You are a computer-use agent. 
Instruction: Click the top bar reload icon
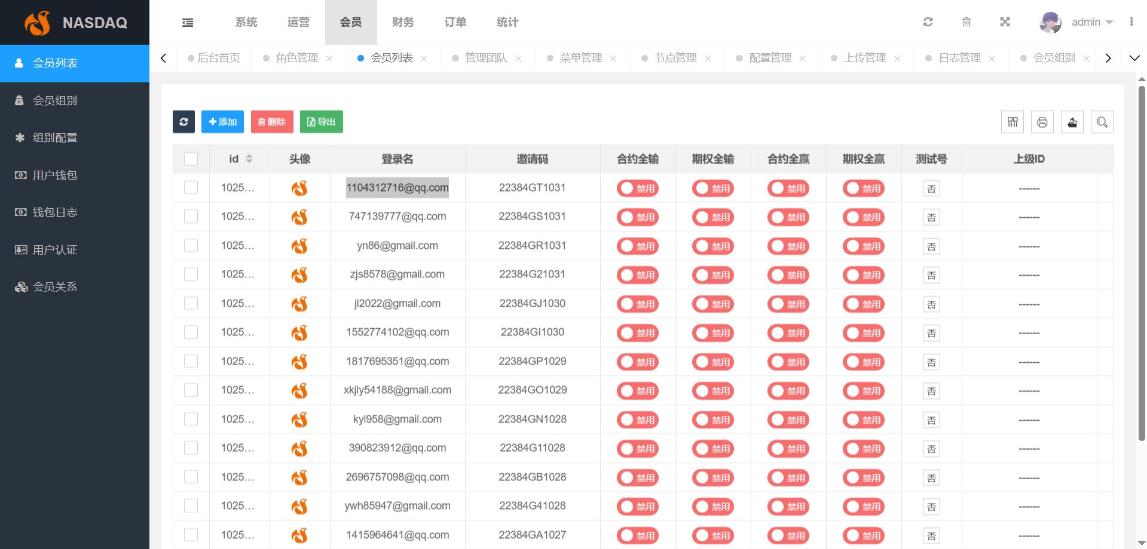pyautogui.click(x=928, y=22)
